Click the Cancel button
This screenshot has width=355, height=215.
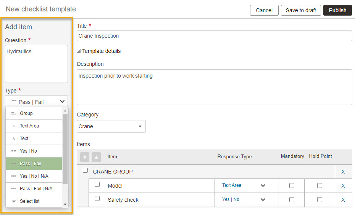click(264, 10)
